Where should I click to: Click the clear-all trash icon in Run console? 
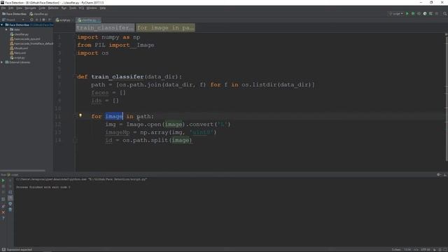pyautogui.click(x=10, y=209)
